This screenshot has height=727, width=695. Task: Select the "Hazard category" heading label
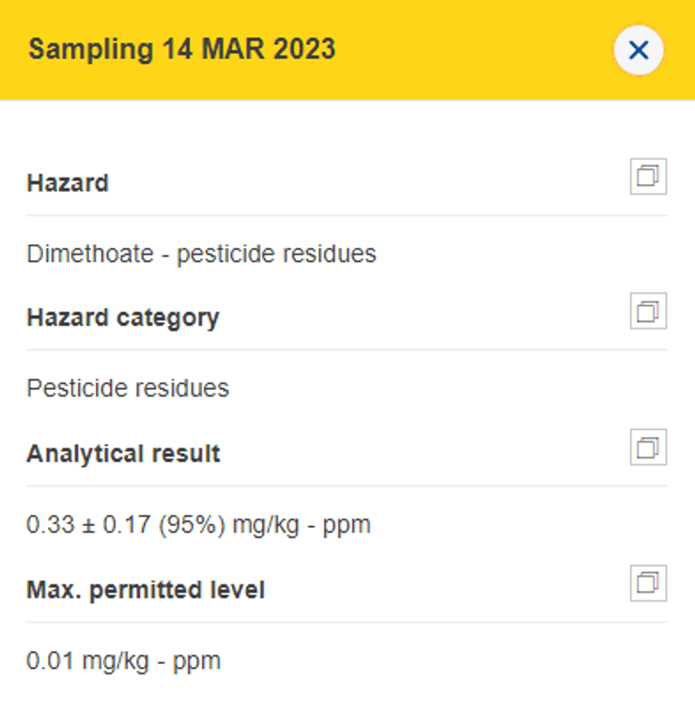(x=123, y=317)
